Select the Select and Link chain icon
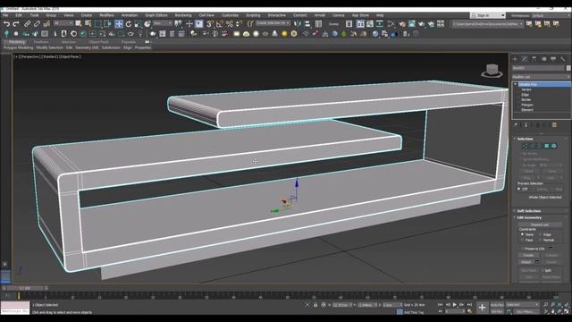Viewport: 572px width, 322px height. click(x=28, y=24)
